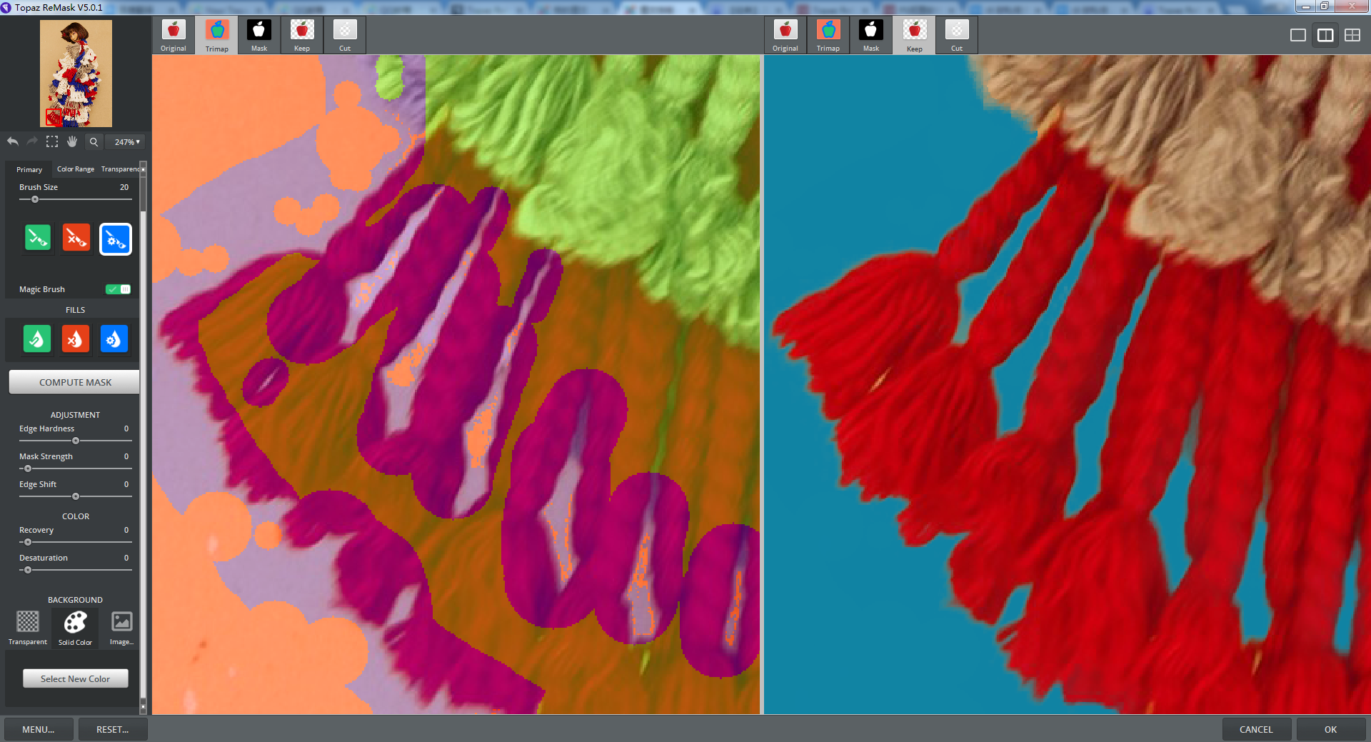Image resolution: width=1371 pixels, height=742 pixels.
Task: Select the right pane Mask view
Action: [x=871, y=35]
